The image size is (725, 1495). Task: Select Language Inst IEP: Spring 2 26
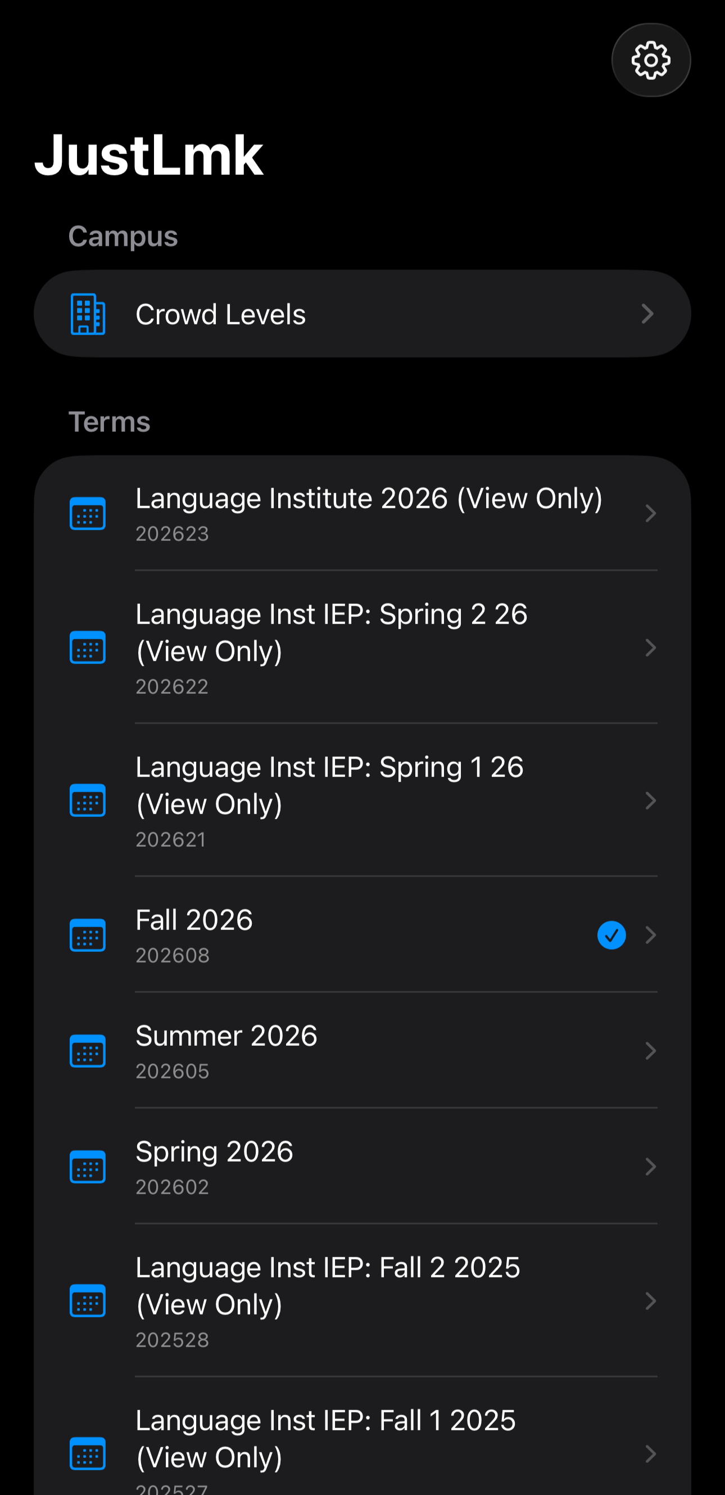tap(362, 647)
